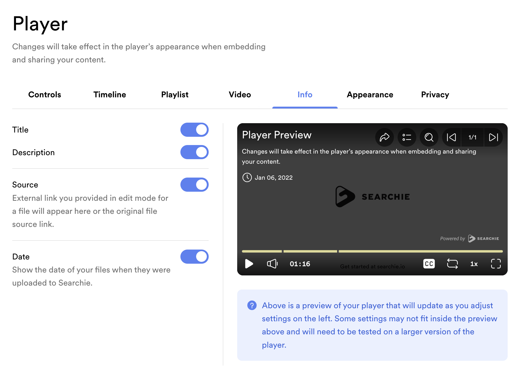The width and height of the screenshot is (517, 369).
Task: Play the preview video
Action: pos(249,264)
